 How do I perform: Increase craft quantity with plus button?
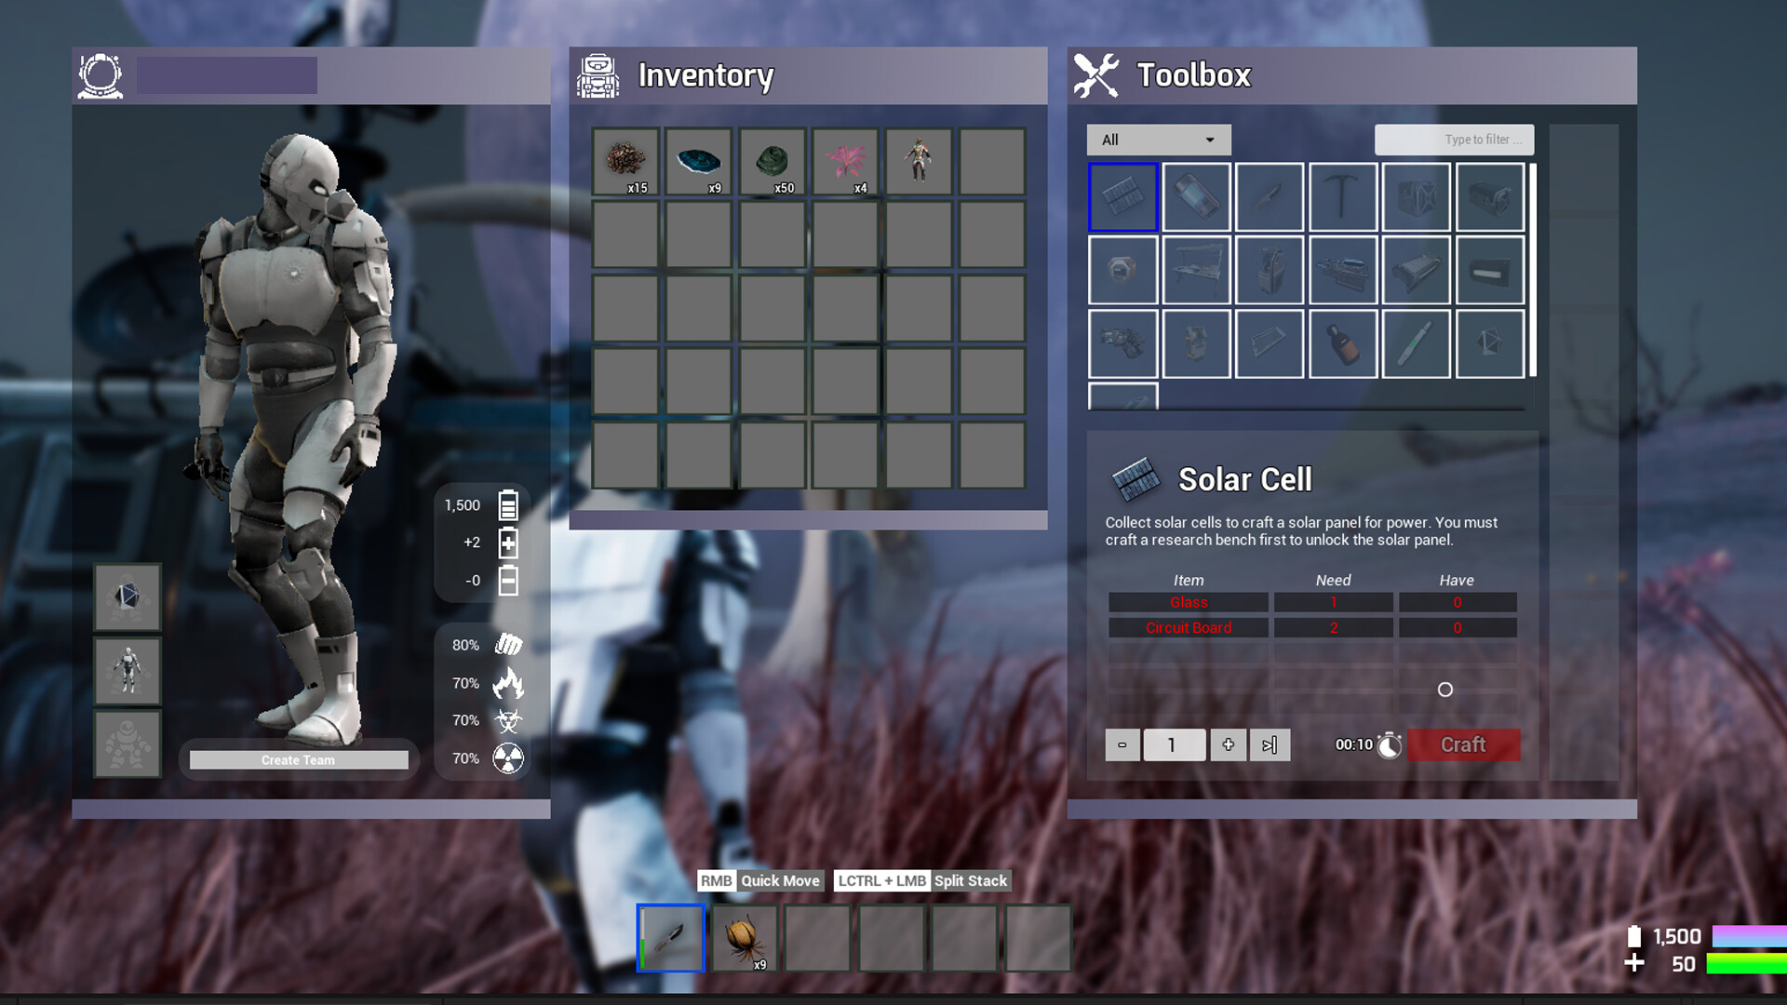coord(1229,744)
